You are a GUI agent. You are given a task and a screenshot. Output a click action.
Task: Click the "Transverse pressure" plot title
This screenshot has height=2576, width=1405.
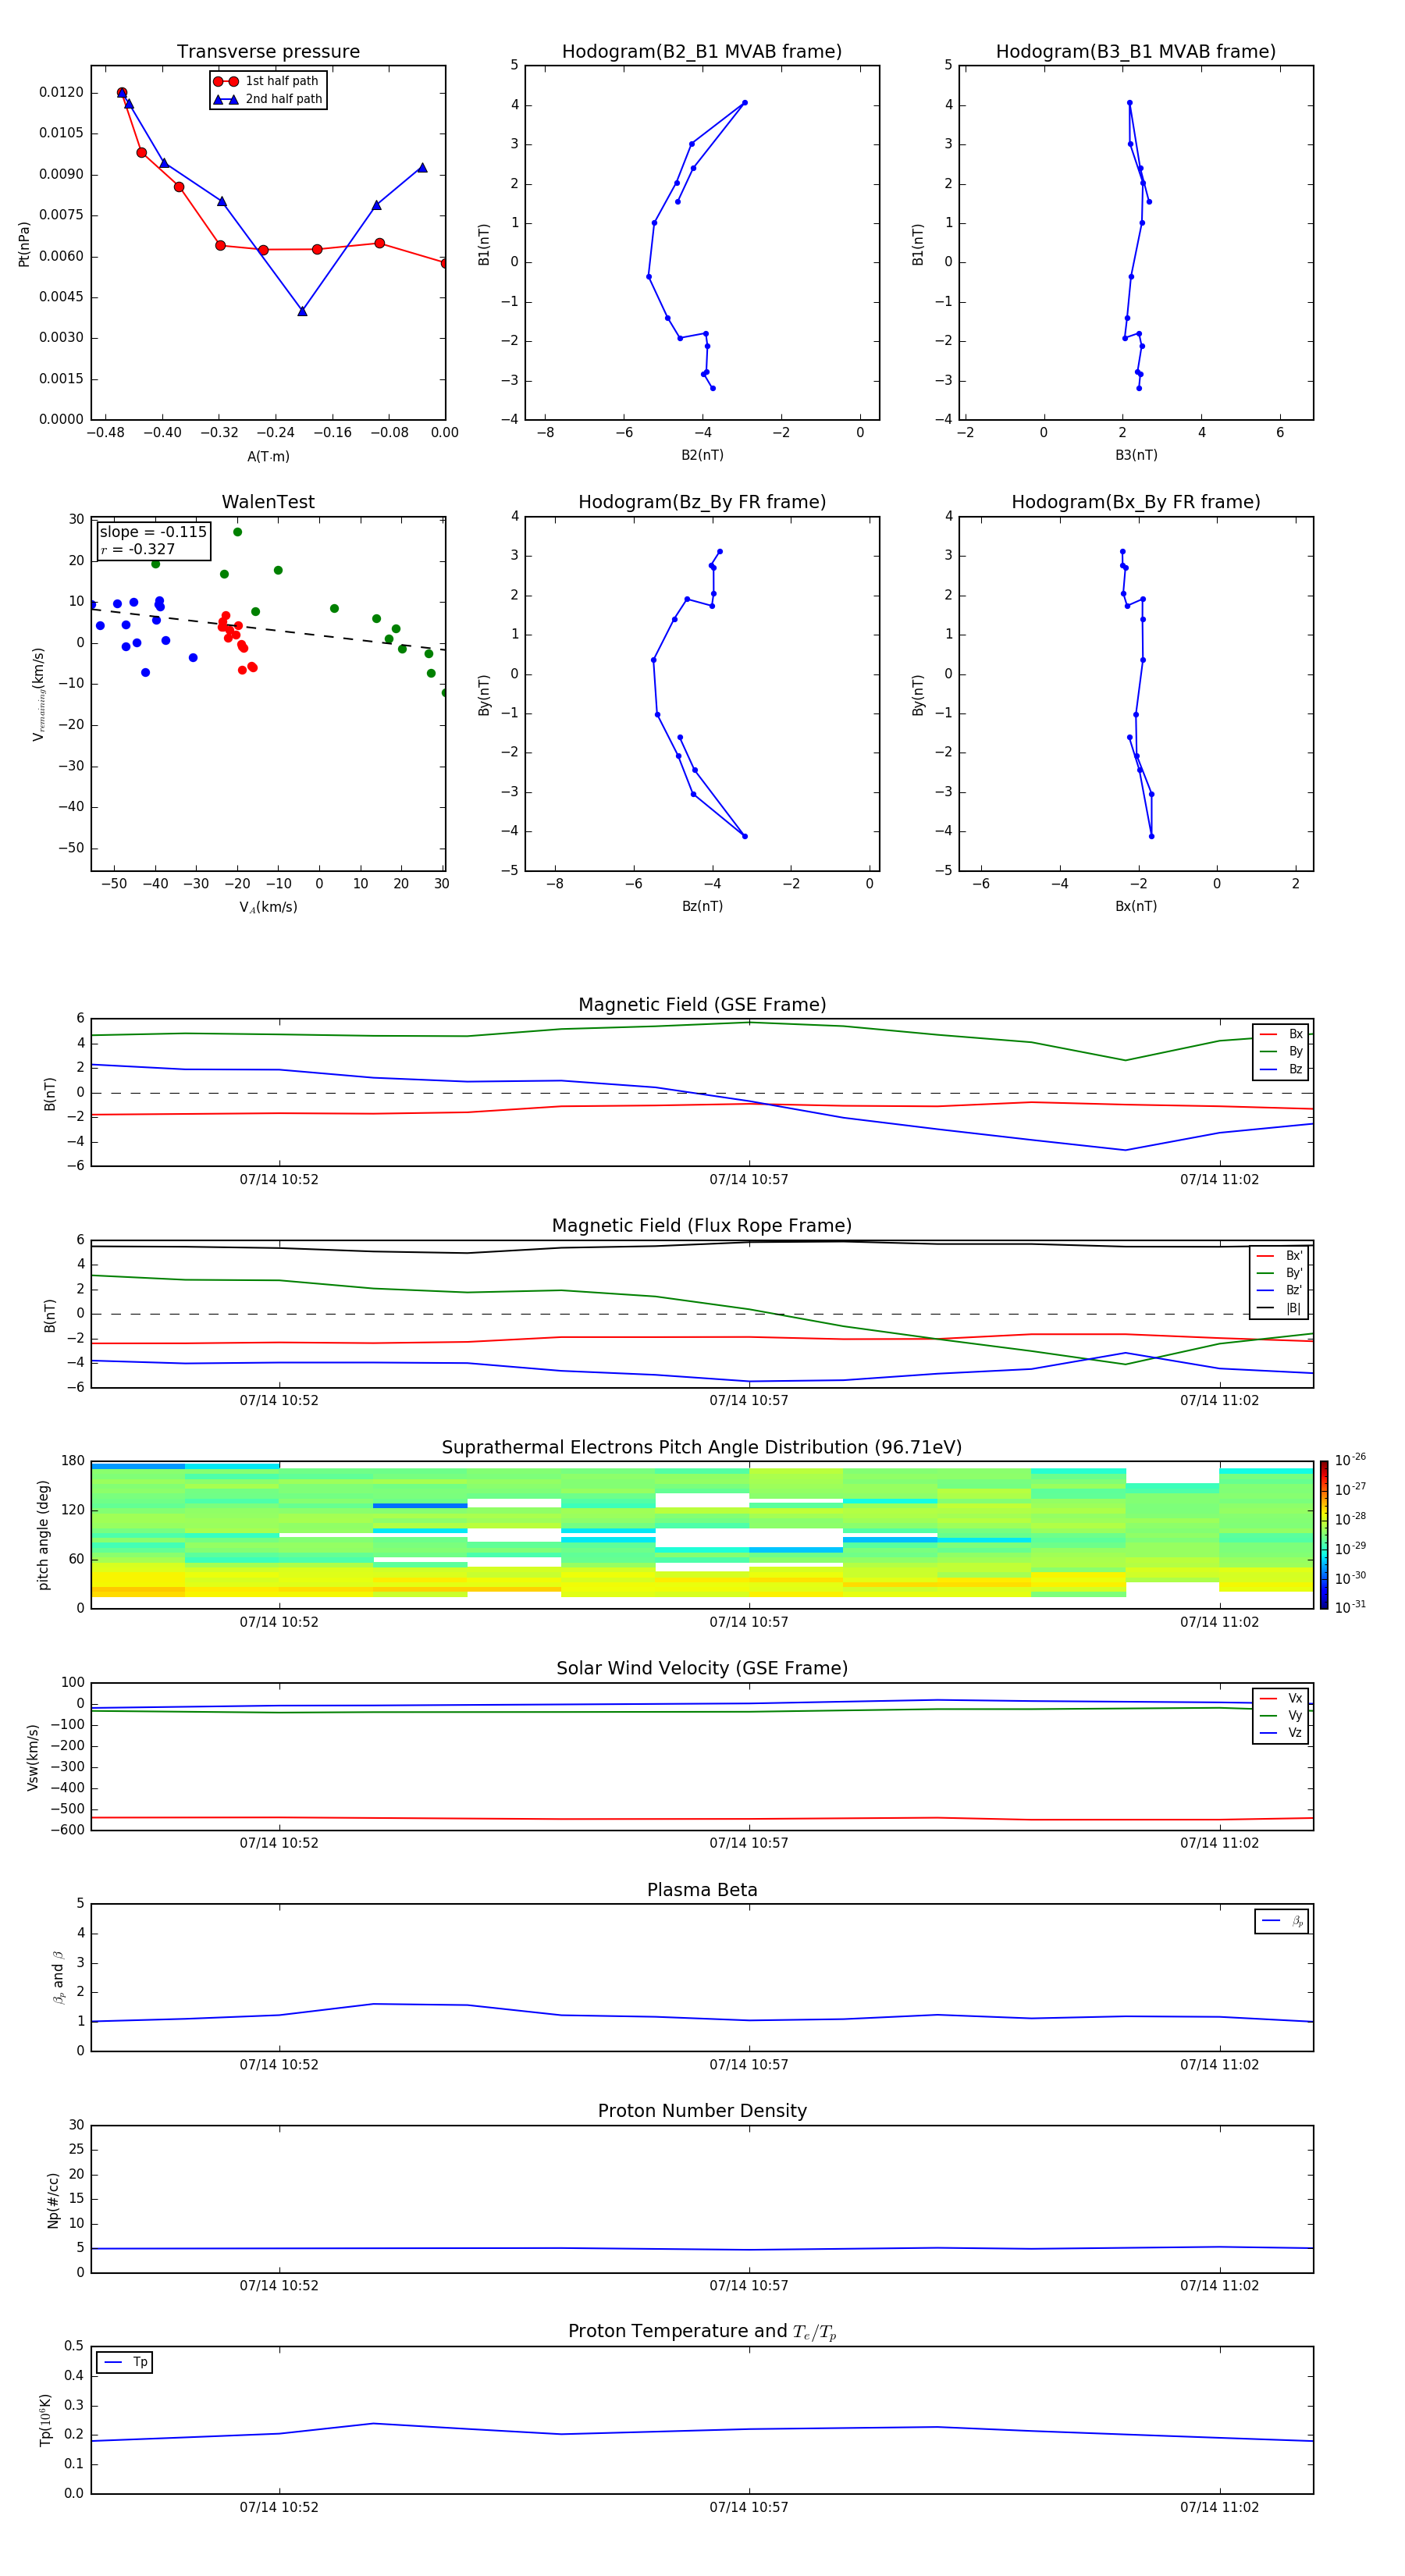tap(268, 51)
